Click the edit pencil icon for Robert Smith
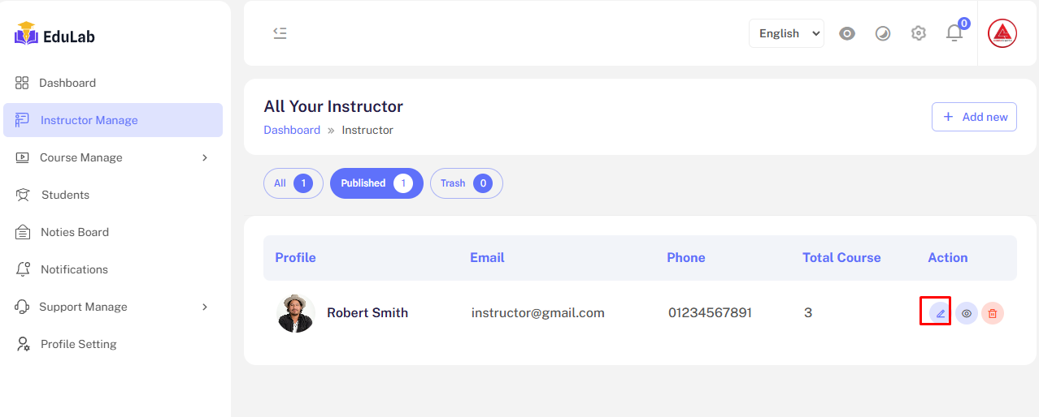Screen dimensions: 1039x417 point(940,313)
